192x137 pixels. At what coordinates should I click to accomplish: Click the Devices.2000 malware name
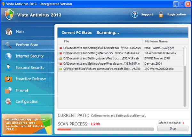[153, 64]
